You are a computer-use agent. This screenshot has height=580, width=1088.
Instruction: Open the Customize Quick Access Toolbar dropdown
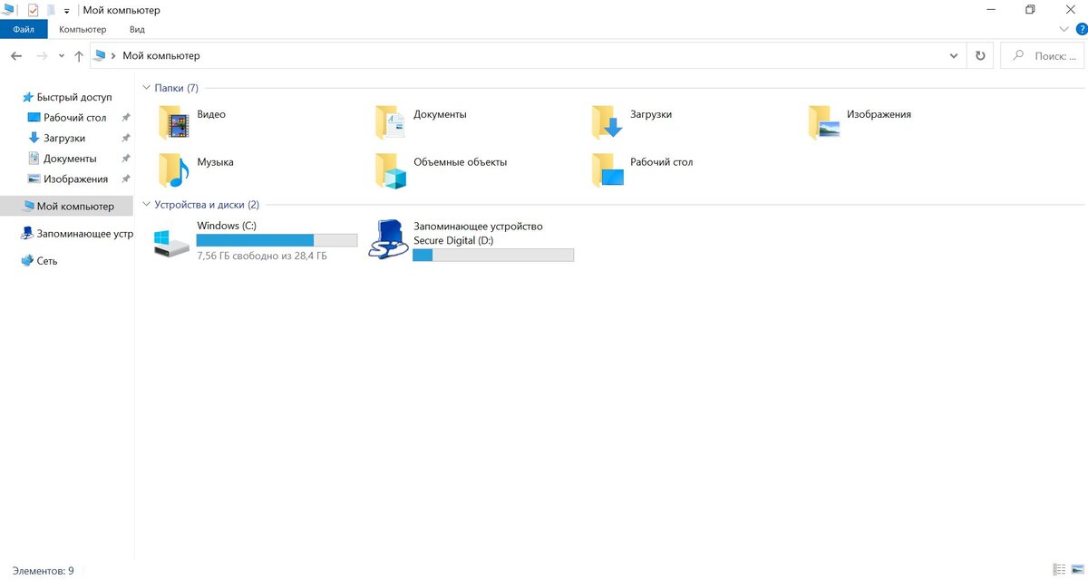(67, 11)
